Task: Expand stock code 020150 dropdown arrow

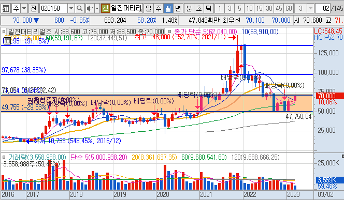Action: click(71, 9)
